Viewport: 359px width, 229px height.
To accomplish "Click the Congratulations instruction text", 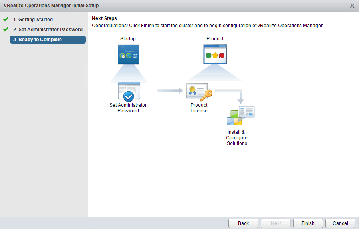I will pos(208,26).
